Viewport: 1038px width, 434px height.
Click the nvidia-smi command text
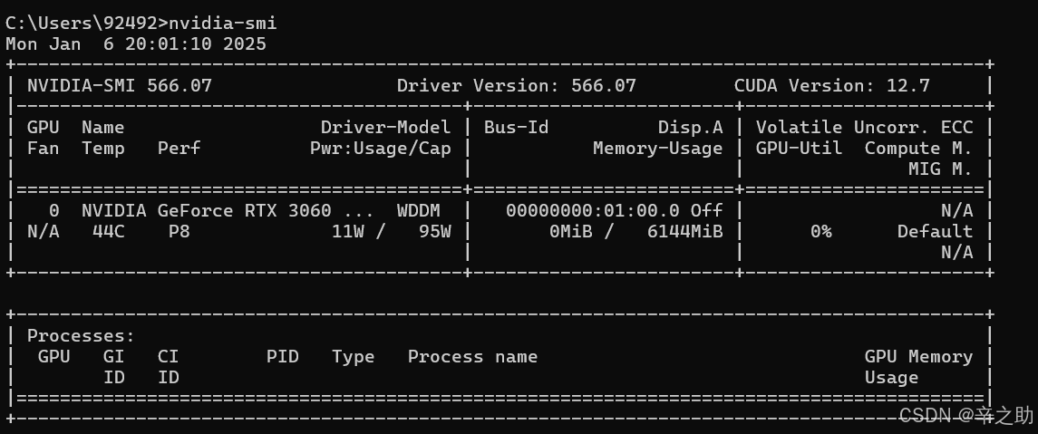tap(223, 24)
